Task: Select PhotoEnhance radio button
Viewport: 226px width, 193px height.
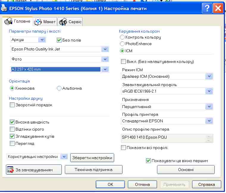Action: (122, 44)
